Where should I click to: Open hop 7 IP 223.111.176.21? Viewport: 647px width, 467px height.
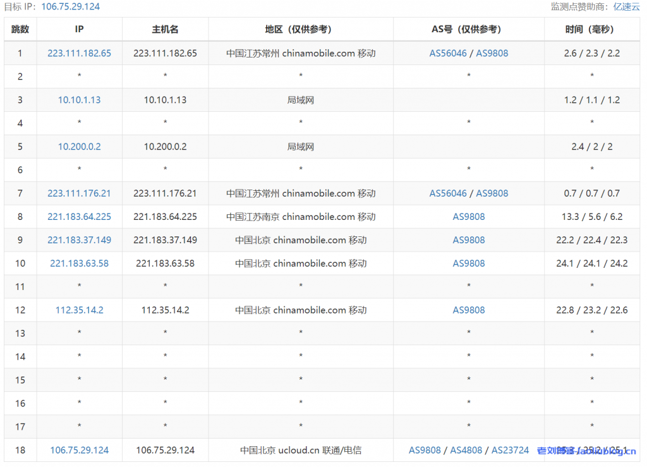tap(79, 193)
